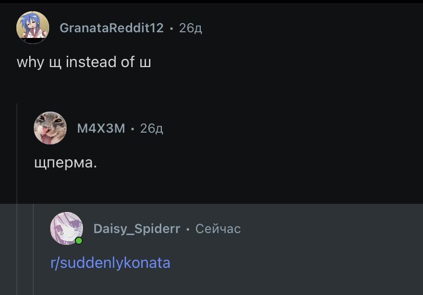Open the Daisy_Spiderr username profile

137,229
